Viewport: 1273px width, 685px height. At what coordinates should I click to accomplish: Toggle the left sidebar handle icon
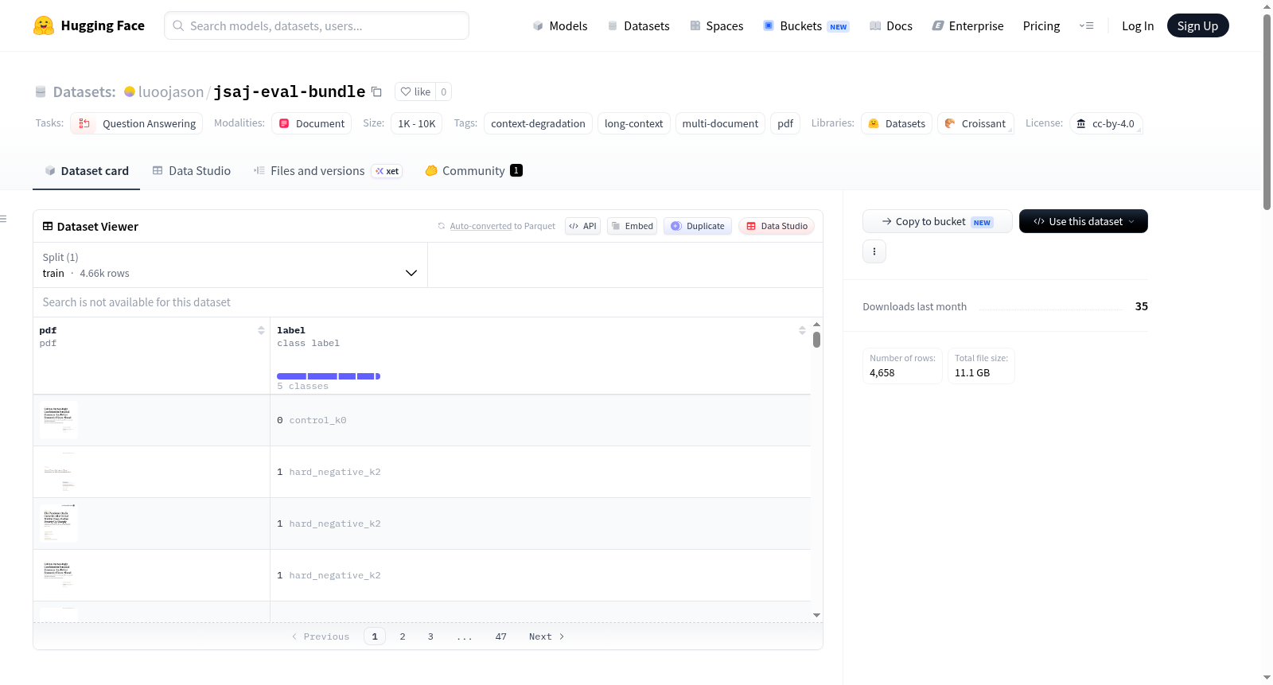[x=4, y=219]
